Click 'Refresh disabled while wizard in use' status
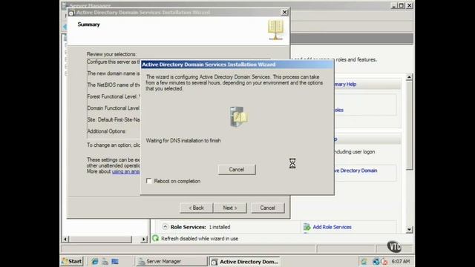This screenshot has width=475, height=267. click(x=200, y=239)
